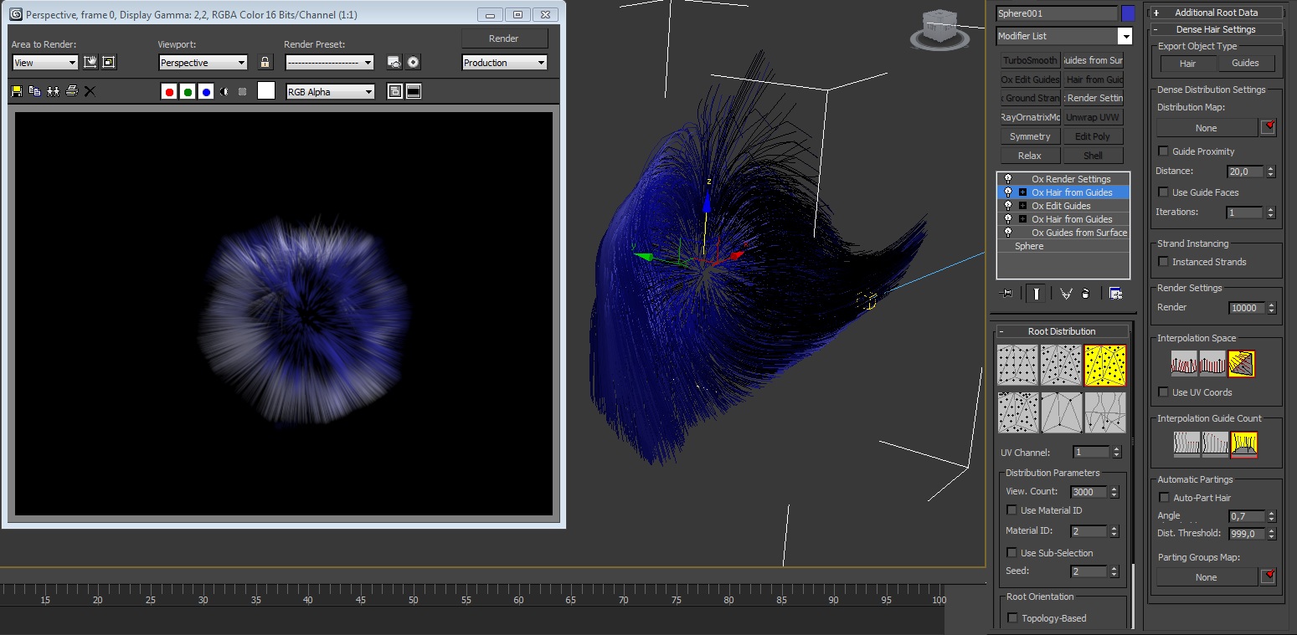The height and width of the screenshot is (635, 1297).
Task: Select Sphere base object in stack
Action: point(1029,246)
